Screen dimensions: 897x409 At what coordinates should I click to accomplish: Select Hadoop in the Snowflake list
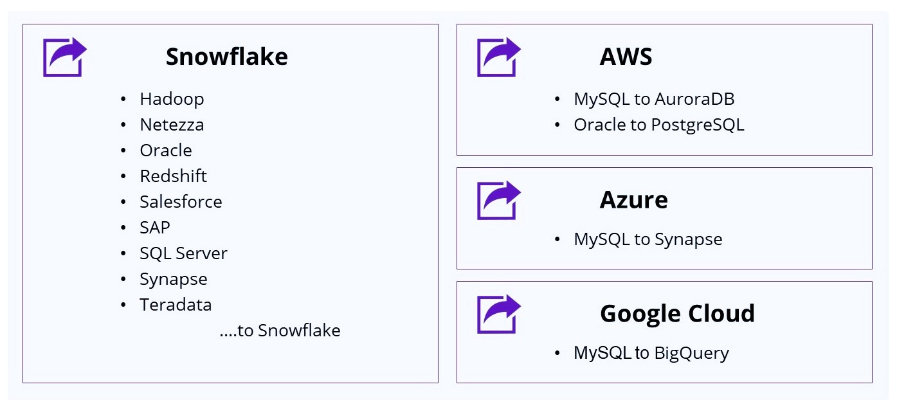[172, 99]
